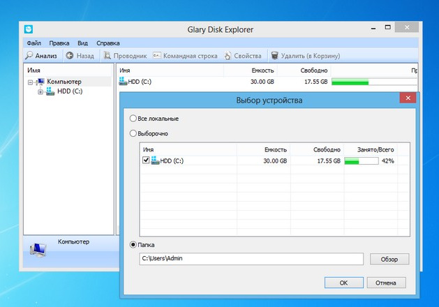Maximize the Glary Disk Explorer window

[388, 27]
